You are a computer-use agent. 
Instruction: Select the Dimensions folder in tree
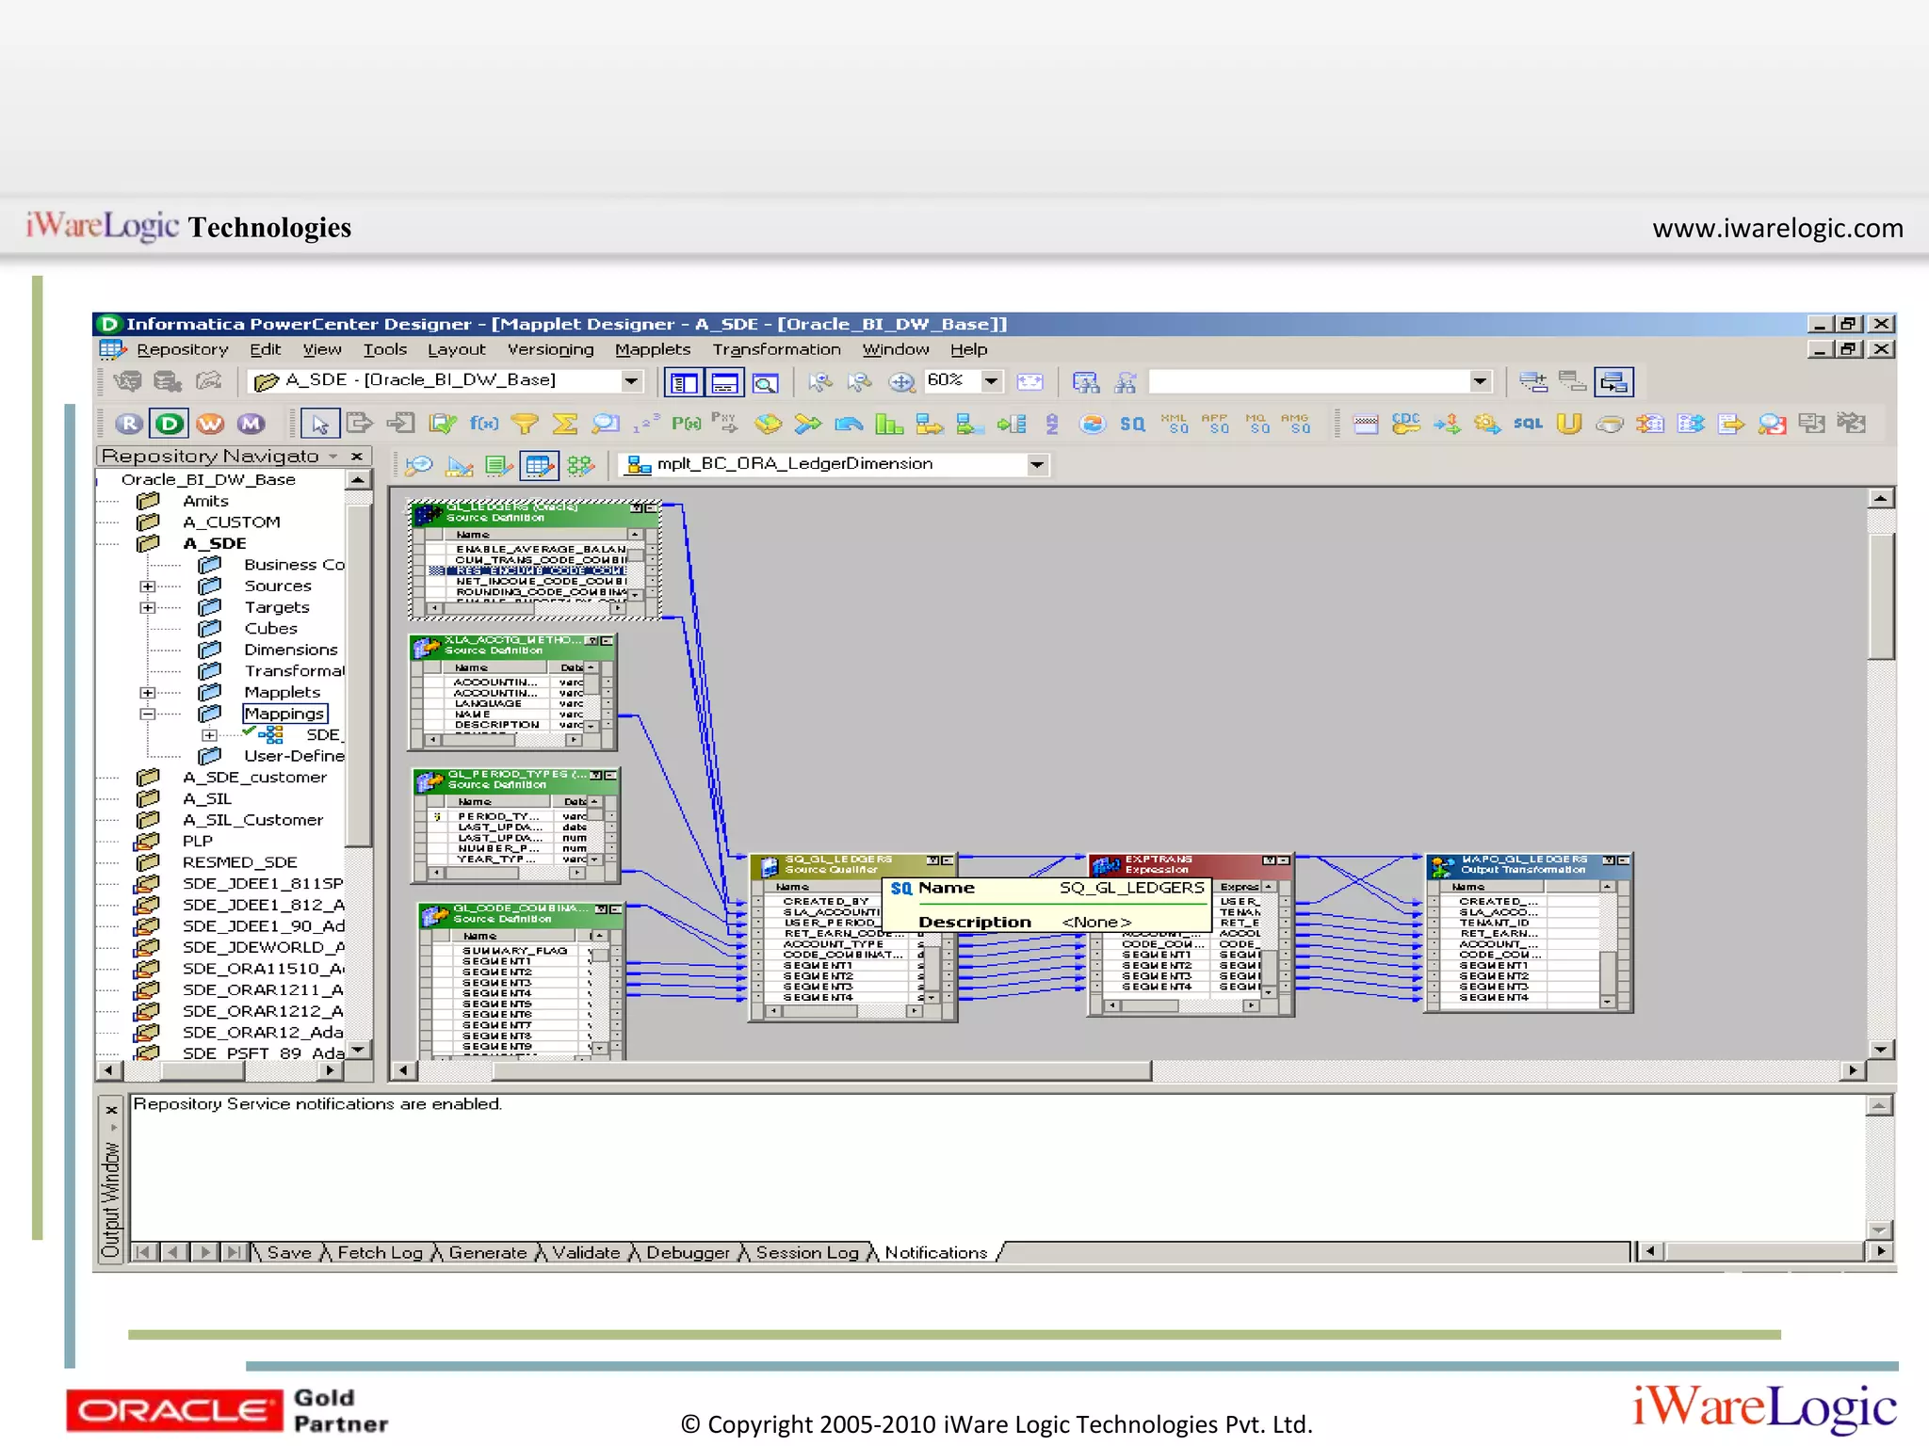click(x=290, y=651)
